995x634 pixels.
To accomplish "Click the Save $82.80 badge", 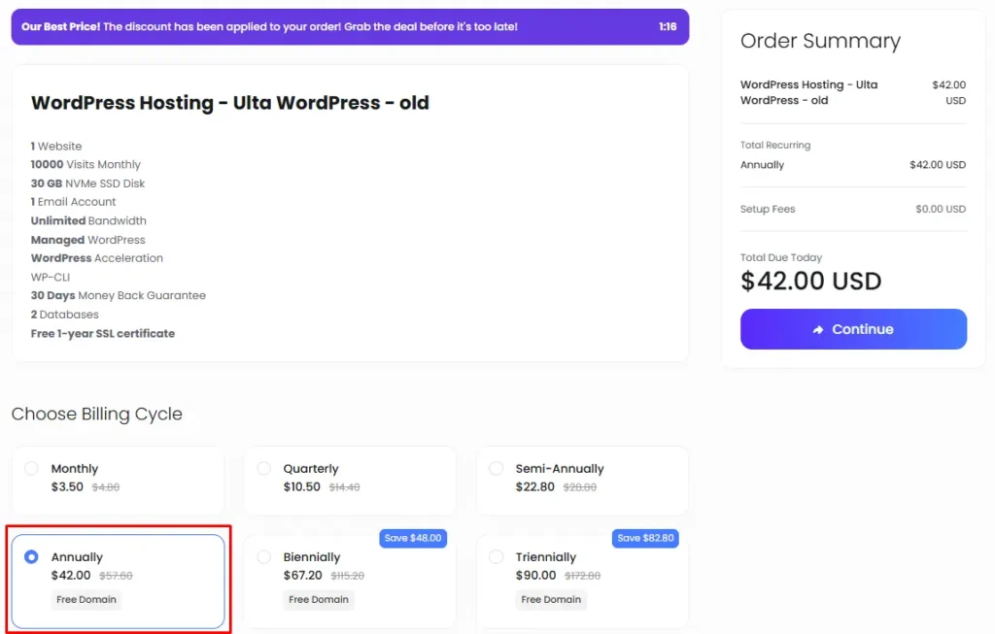I will click(644, 538).
